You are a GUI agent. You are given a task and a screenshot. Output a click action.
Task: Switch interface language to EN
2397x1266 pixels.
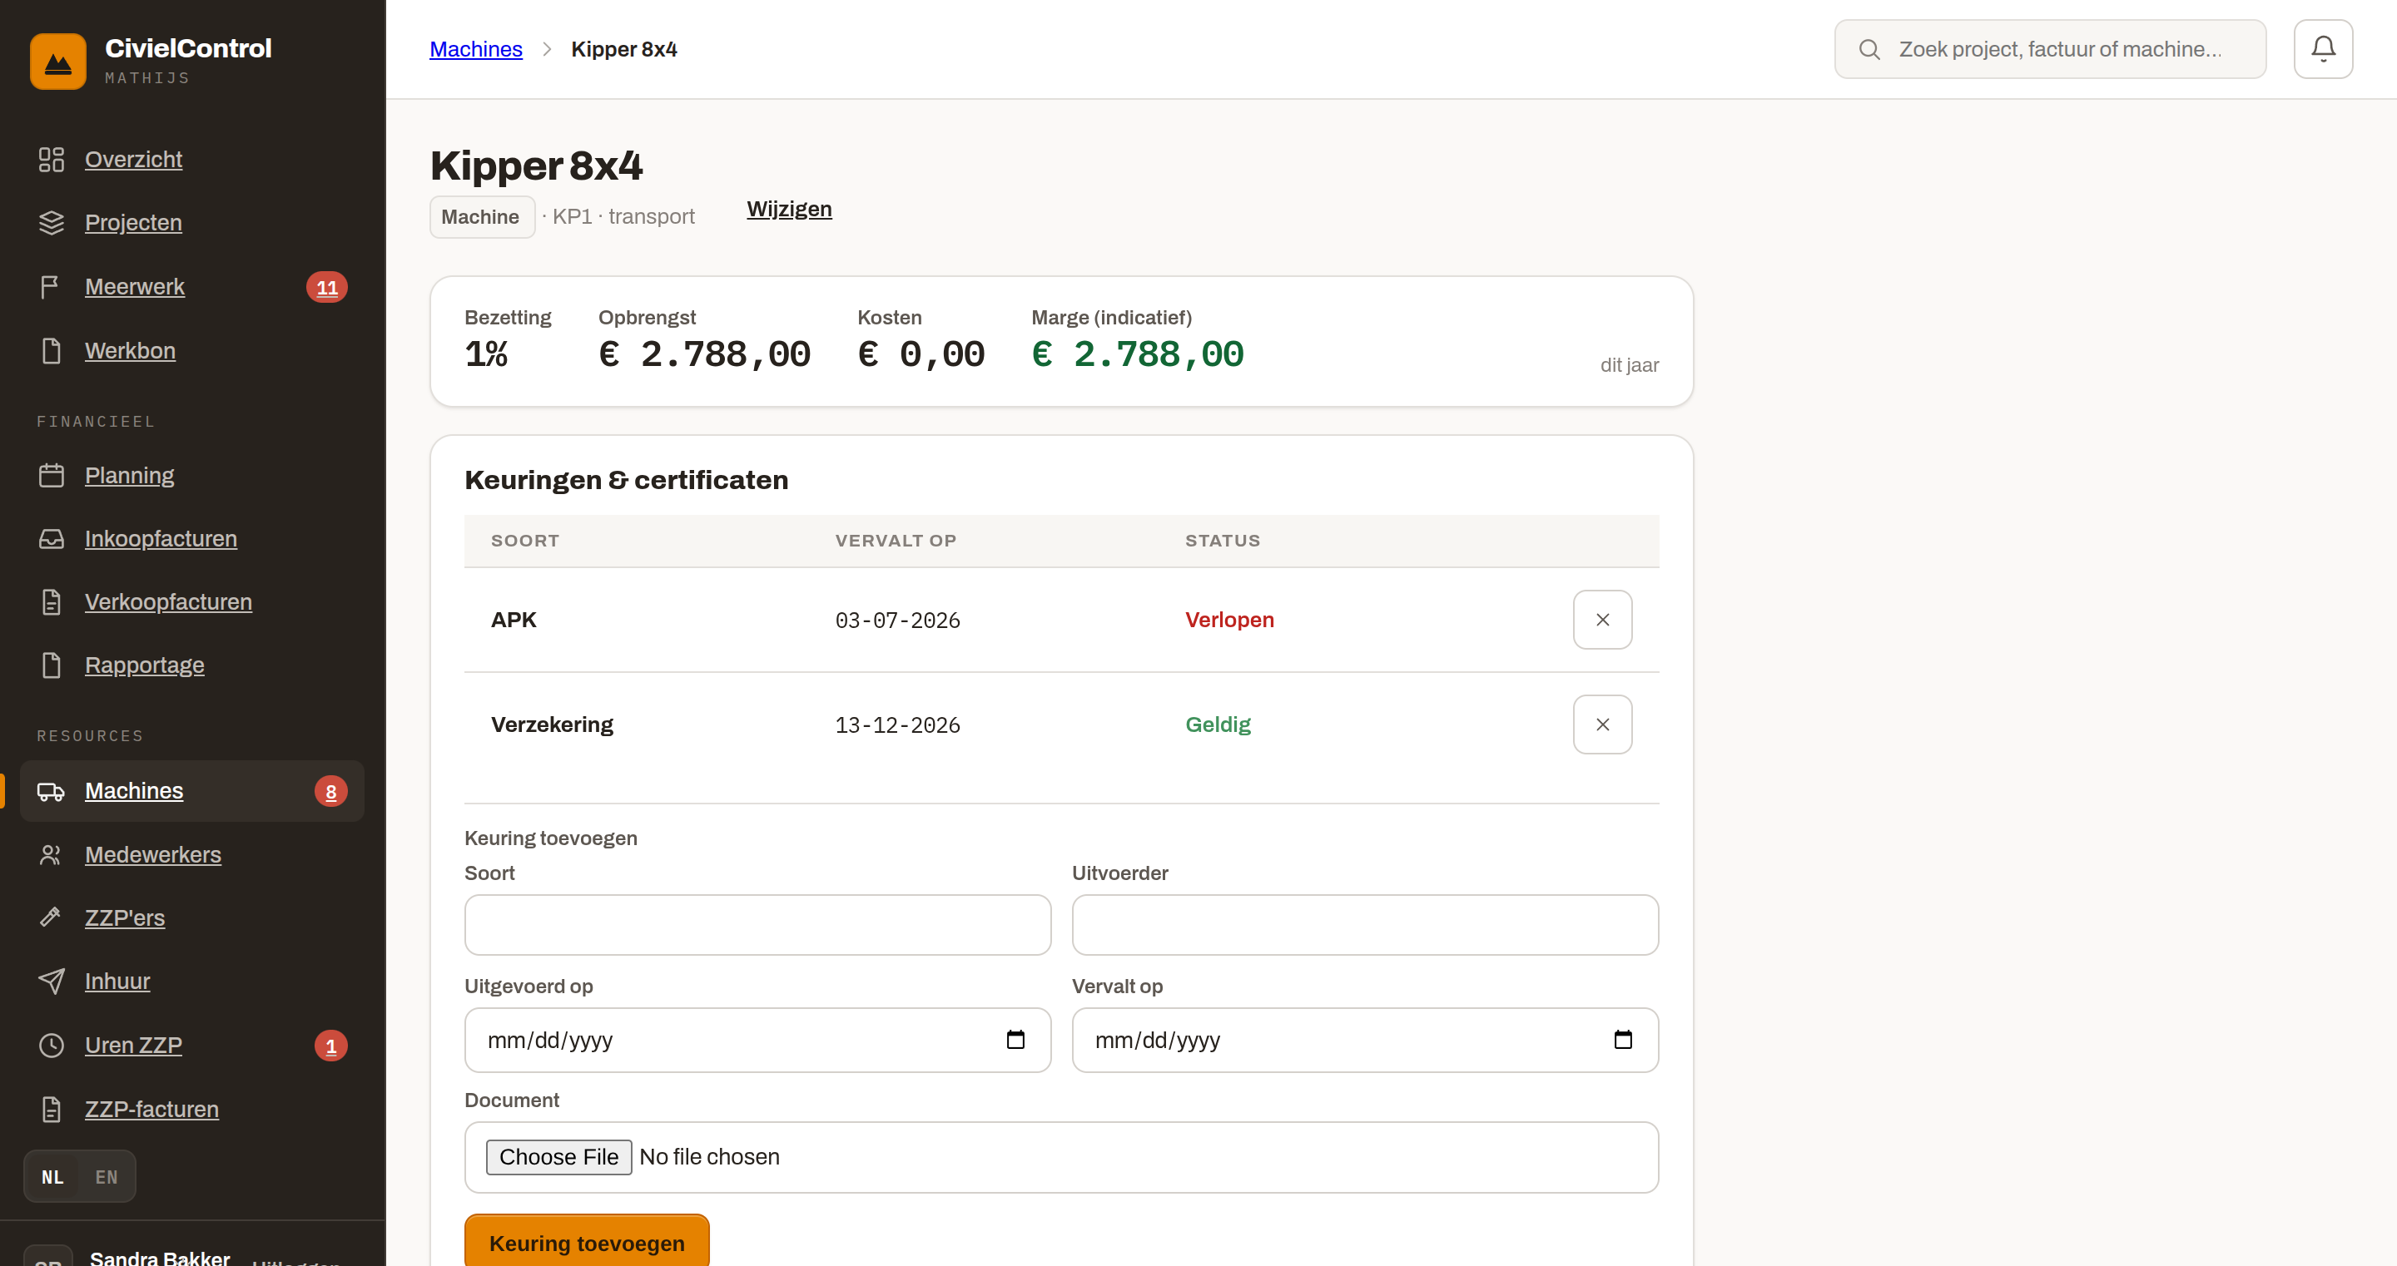[106, 1177]
